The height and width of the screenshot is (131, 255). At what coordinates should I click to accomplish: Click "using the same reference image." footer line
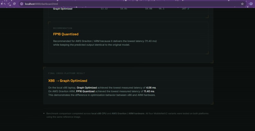(64, 117)
